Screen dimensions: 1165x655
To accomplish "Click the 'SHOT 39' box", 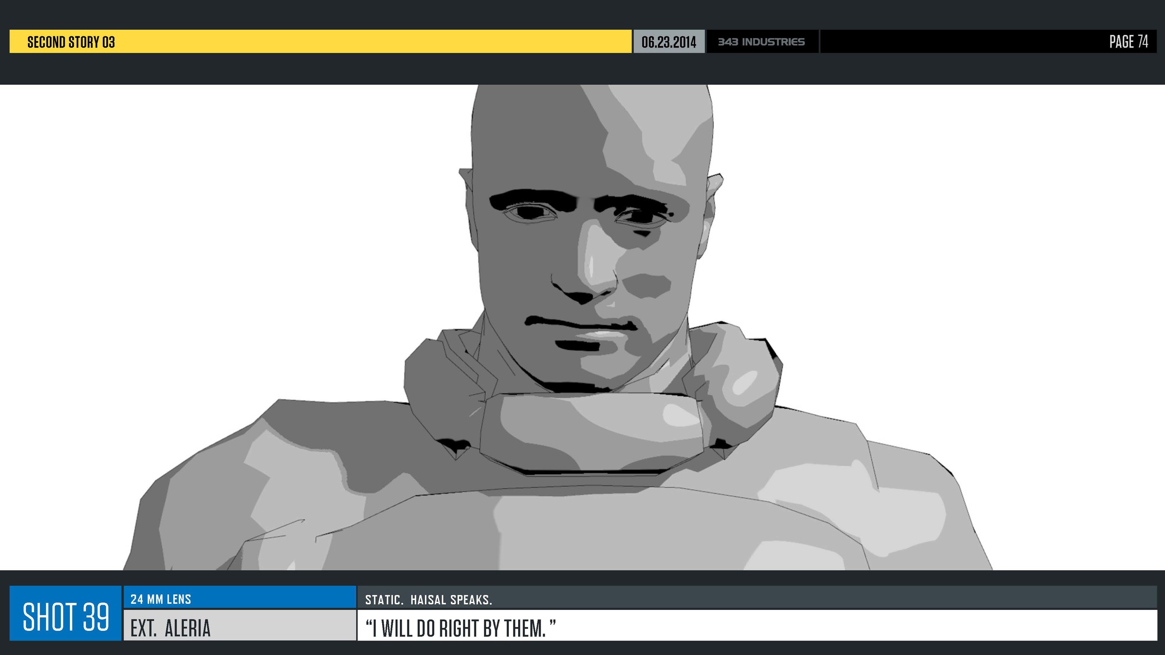I will [x=66, y=613].
